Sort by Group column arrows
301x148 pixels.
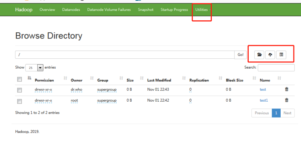point(121,78)
